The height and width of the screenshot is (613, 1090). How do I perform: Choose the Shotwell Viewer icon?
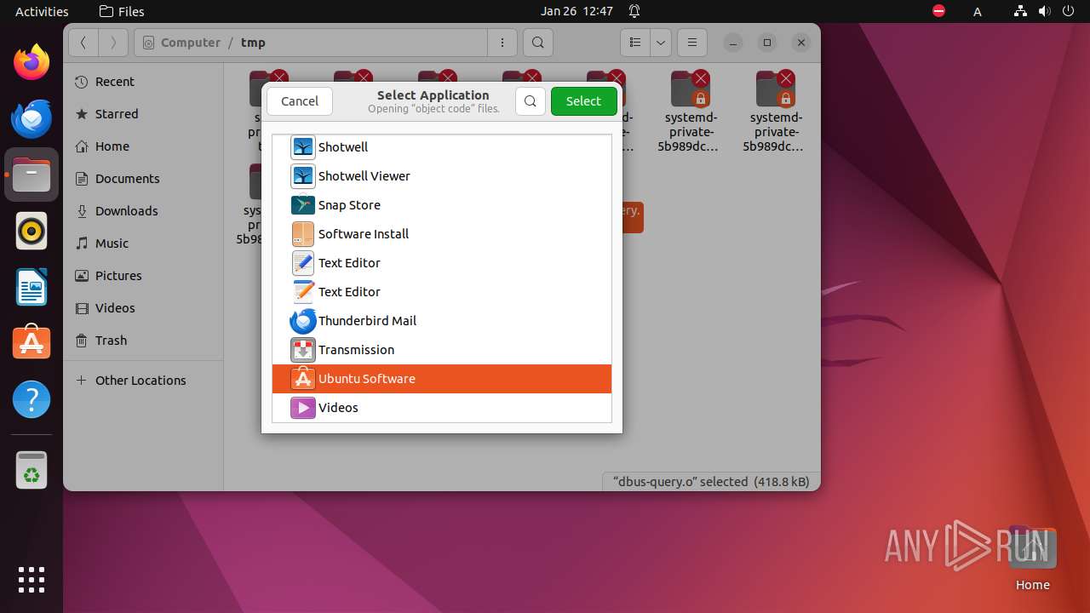pyautogui.click(x=303, y=176)
